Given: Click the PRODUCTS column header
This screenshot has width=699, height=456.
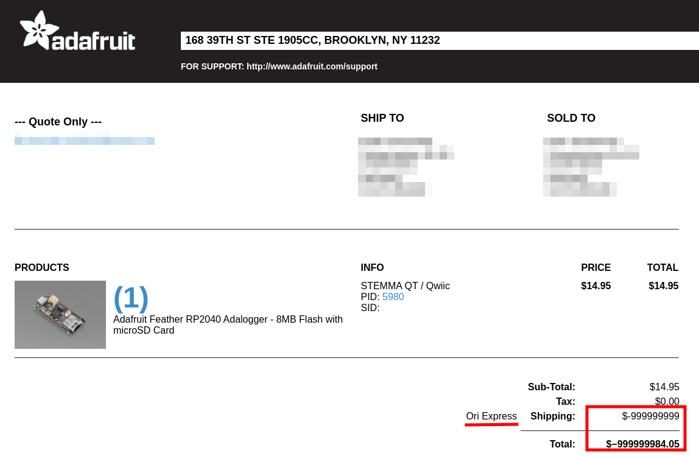Looking at the screenshot, I should click(x=41, y=267).
